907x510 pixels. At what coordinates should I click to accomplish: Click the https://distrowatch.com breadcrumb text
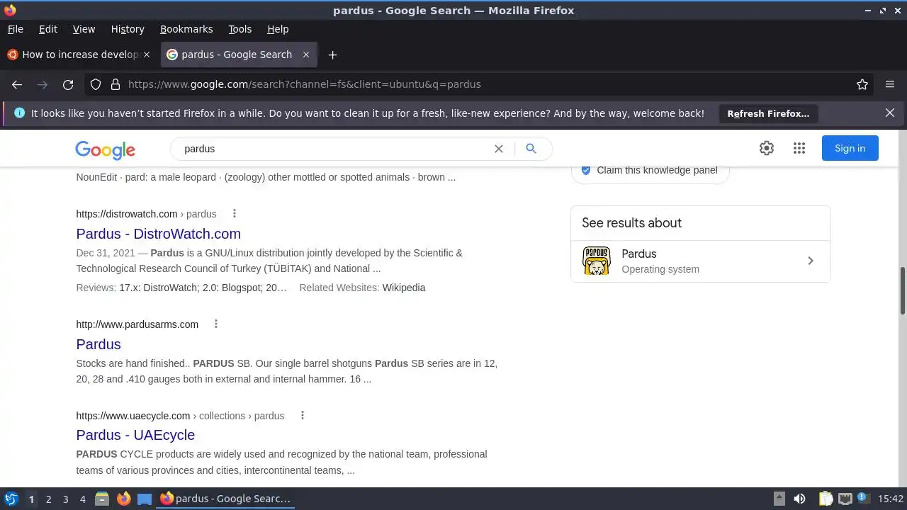coord(127,214)
